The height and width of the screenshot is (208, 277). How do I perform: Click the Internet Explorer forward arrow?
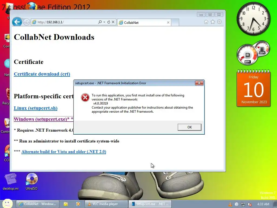click(x=27, y=22)
